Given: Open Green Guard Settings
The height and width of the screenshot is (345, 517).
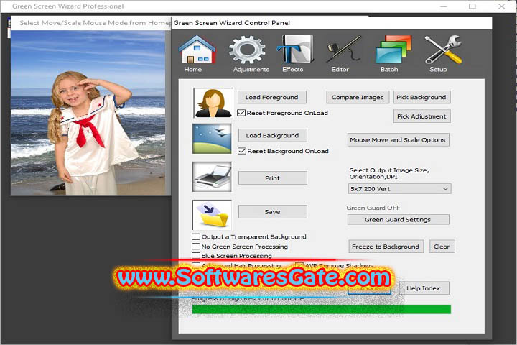Looking at the screenshot, I should click(x=398, y=219).
